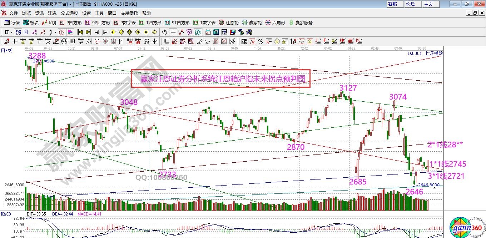Image resolution: width=486 pixels, height=238 pixels.
Task: Expand the 日 period dropdown arrow
Action: 11,32
